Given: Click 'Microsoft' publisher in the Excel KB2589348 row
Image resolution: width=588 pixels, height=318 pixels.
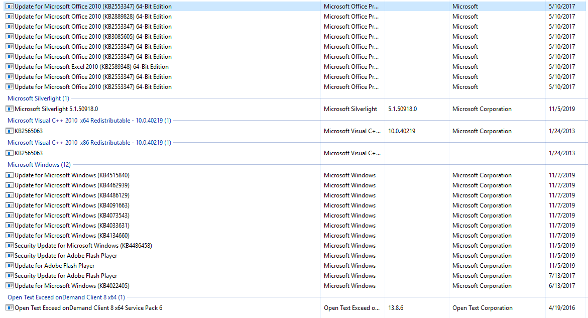Looking at the screenshot, I should [465, 67].
